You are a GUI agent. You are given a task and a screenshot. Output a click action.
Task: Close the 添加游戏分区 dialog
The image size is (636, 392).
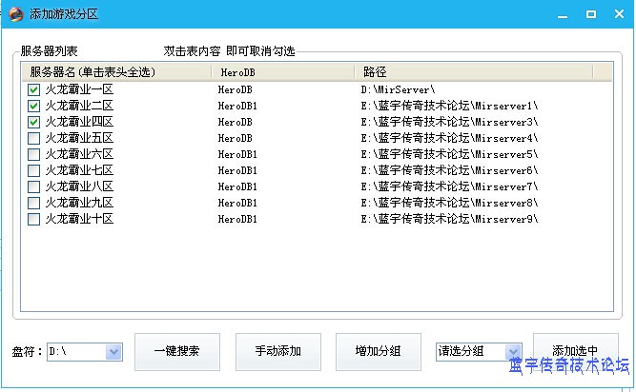tap(618, 14)
